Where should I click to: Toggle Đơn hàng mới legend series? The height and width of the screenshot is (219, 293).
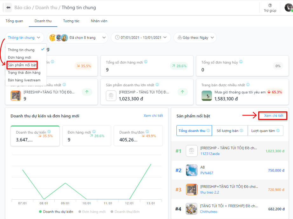click(92, 212)
